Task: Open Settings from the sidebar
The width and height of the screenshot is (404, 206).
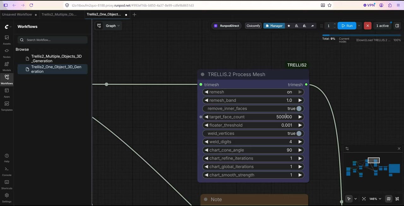Action: tap(7, 197)
